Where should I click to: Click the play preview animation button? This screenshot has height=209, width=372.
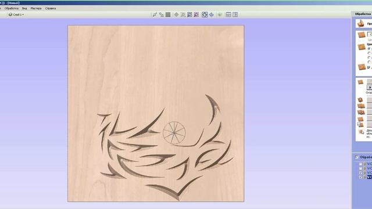370,87
